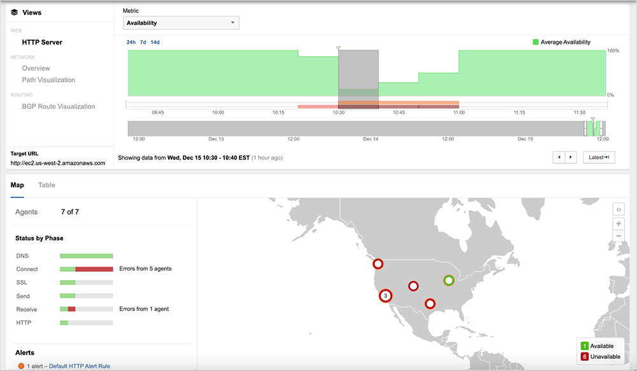Click the Views layers icon
Screen dimensions: 637x371
point(14,12)
